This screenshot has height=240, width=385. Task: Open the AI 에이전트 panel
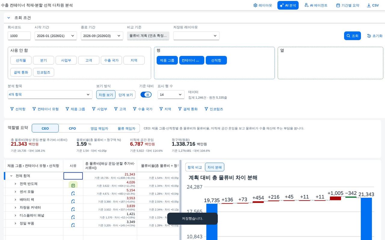[x=316, y=5]
